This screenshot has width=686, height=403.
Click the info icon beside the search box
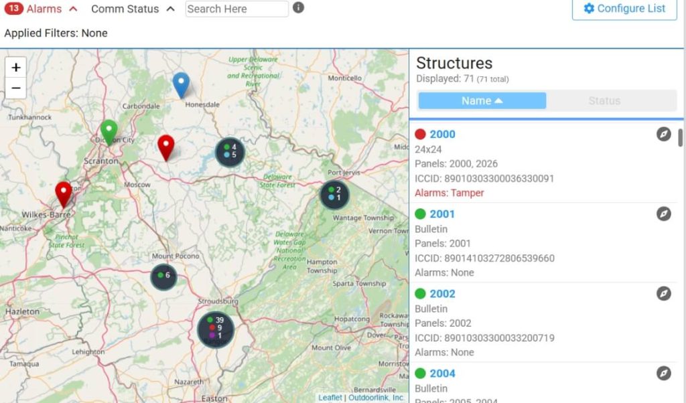(x=298, y=7)
